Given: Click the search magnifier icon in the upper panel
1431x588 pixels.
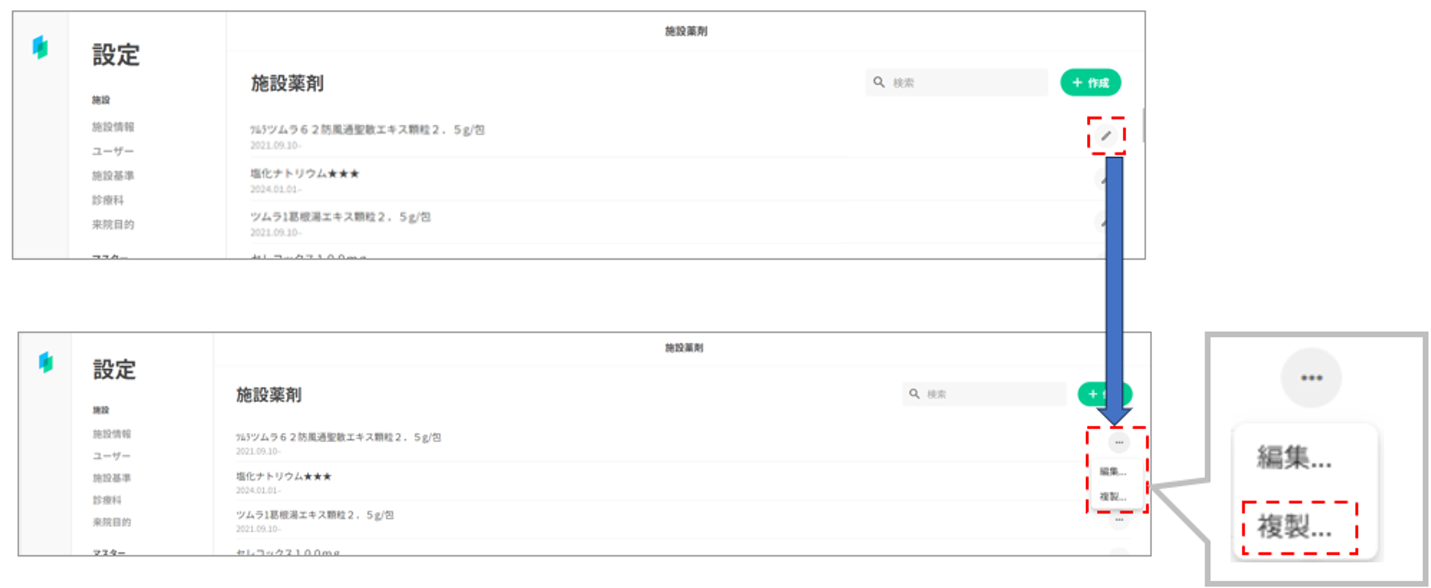Looking at the screenshot, I should point(879,82).
